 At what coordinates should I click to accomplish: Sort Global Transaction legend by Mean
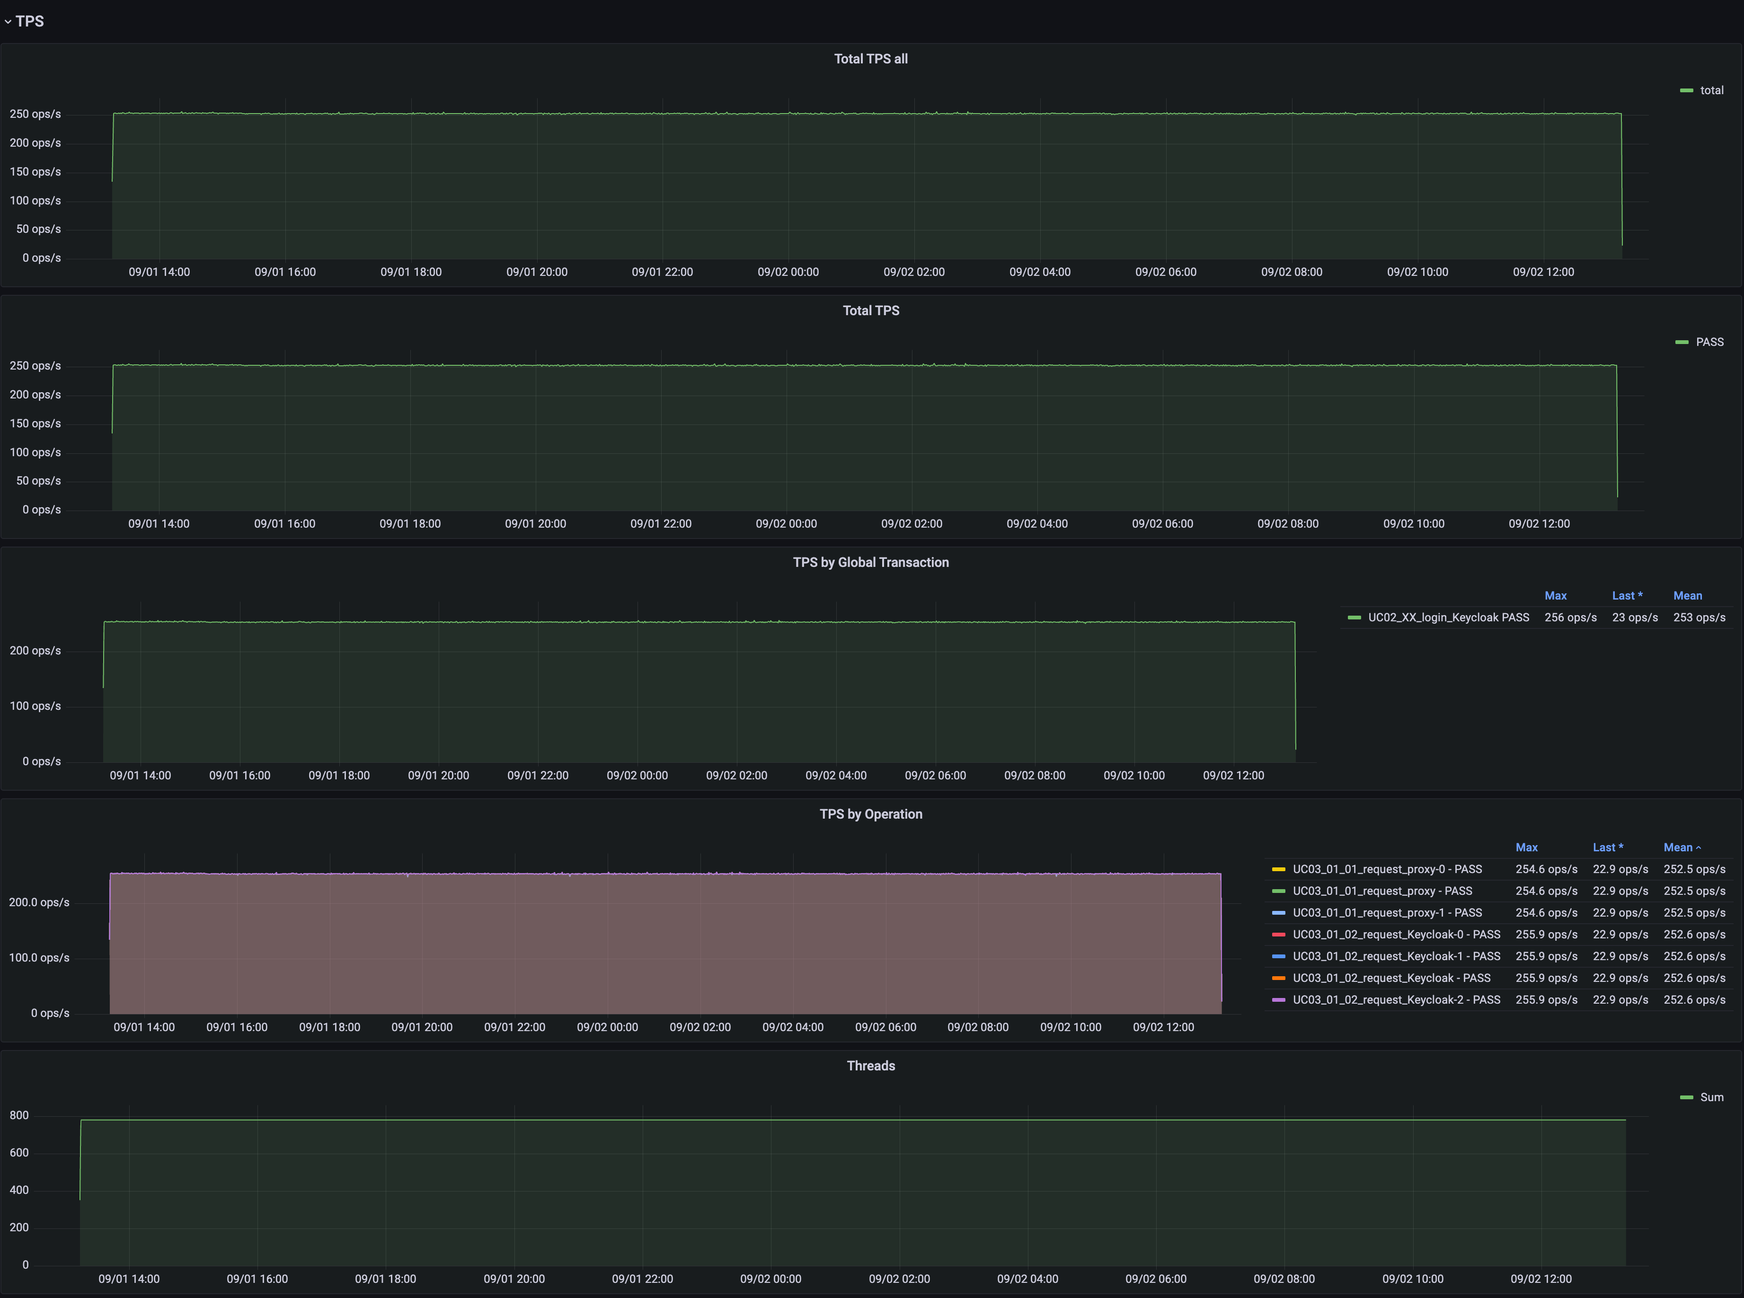1687,596
